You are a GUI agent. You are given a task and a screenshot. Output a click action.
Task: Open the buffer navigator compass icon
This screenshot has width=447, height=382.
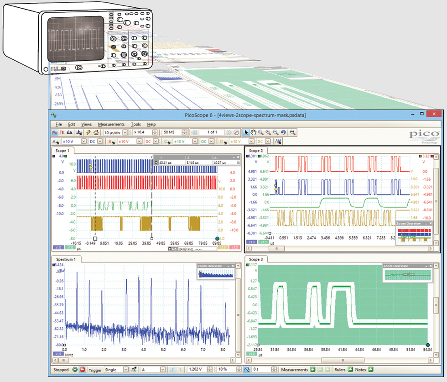(x=236, y=132)
